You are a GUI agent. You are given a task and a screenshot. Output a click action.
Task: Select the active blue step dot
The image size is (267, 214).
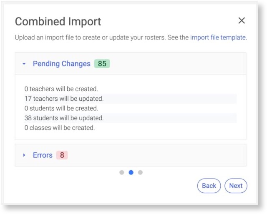tap(131, 172)
